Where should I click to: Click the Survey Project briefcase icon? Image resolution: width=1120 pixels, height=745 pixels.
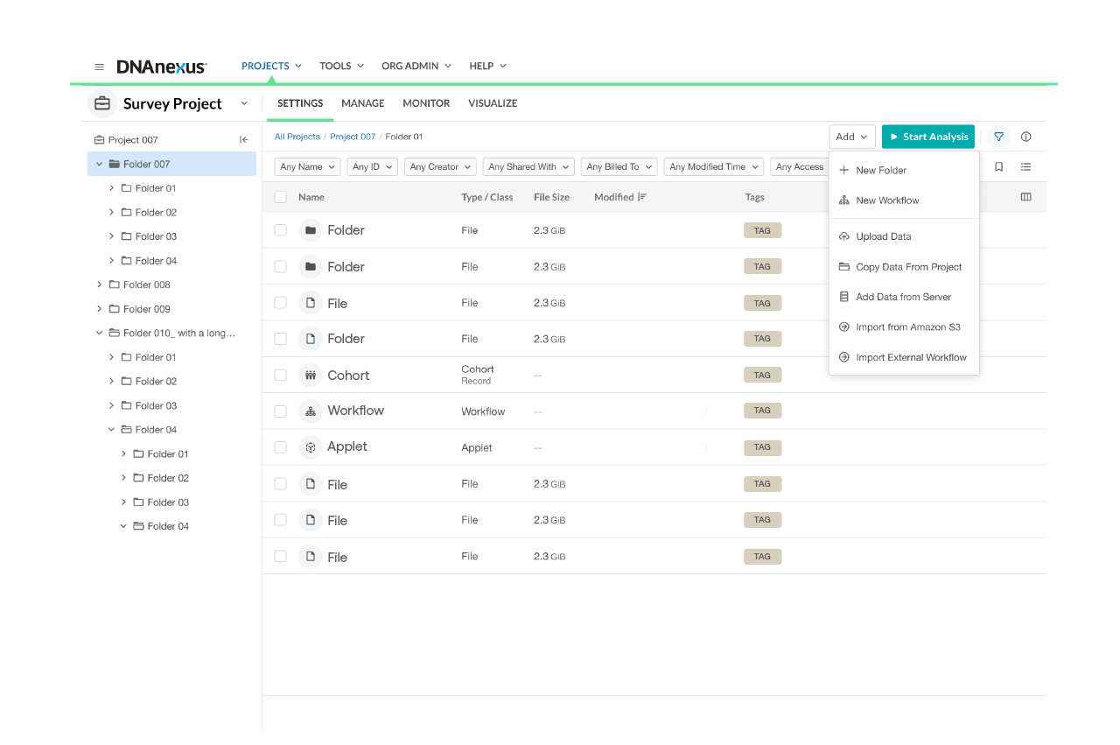click(x=102, y=102)
